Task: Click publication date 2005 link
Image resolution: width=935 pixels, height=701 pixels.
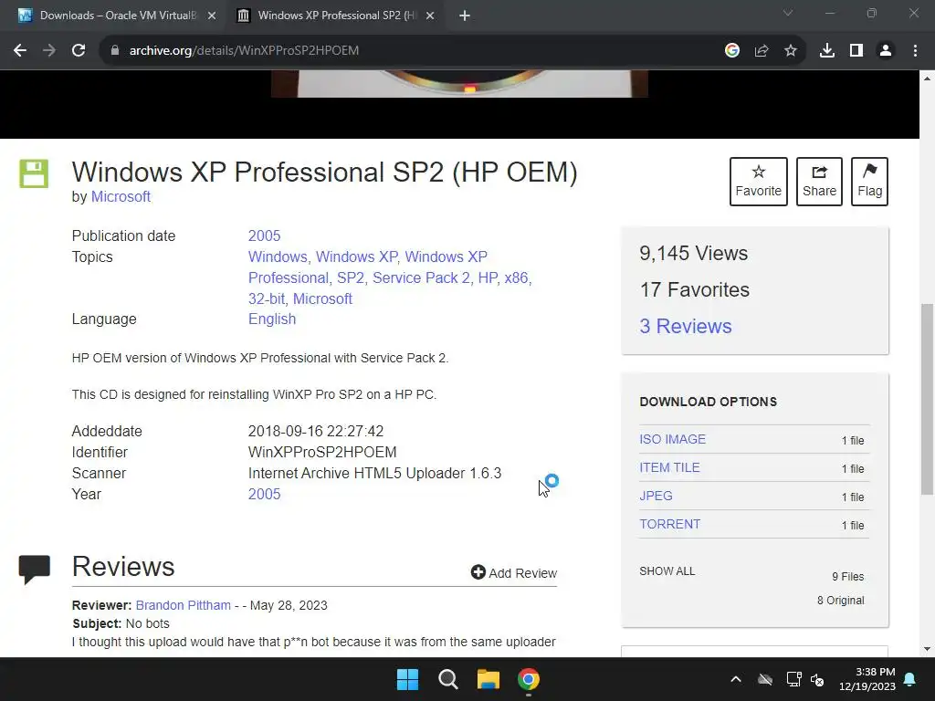Action: [264, 236]
